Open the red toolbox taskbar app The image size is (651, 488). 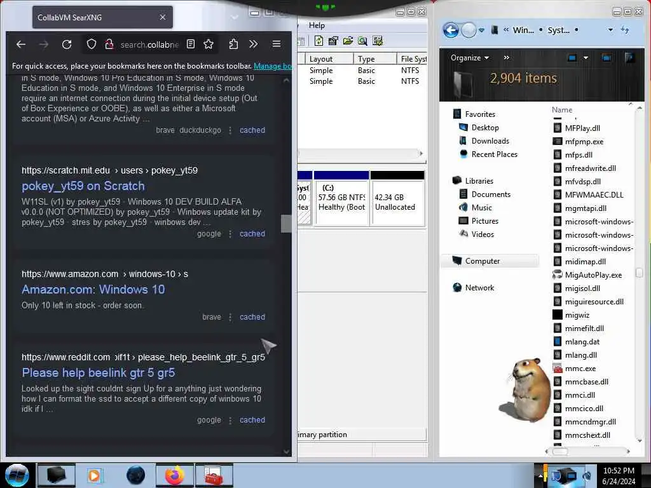click(214, 475)
